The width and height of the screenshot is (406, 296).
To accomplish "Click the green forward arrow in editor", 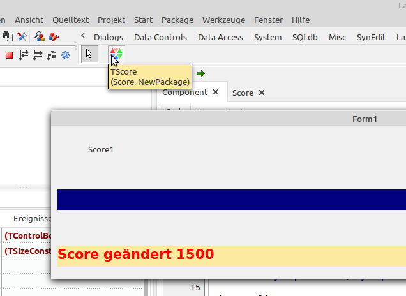I will point(201,74).
